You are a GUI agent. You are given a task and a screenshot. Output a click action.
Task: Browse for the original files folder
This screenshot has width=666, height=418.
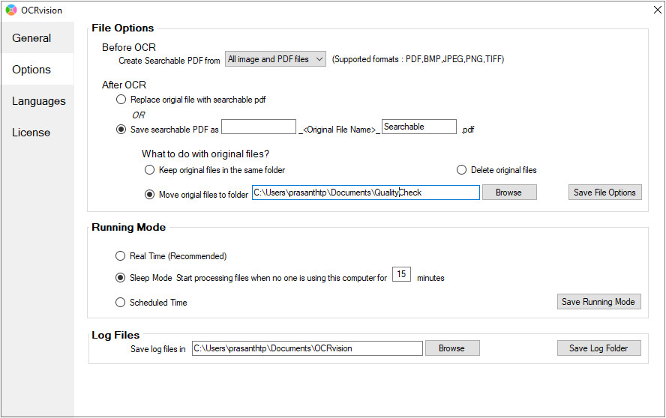(x=508, y=193)
